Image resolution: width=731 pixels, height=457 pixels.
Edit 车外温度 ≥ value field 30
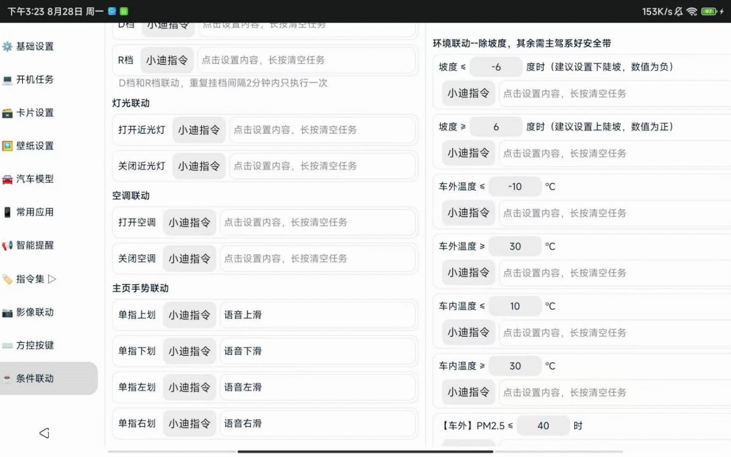tap(515, 246)
